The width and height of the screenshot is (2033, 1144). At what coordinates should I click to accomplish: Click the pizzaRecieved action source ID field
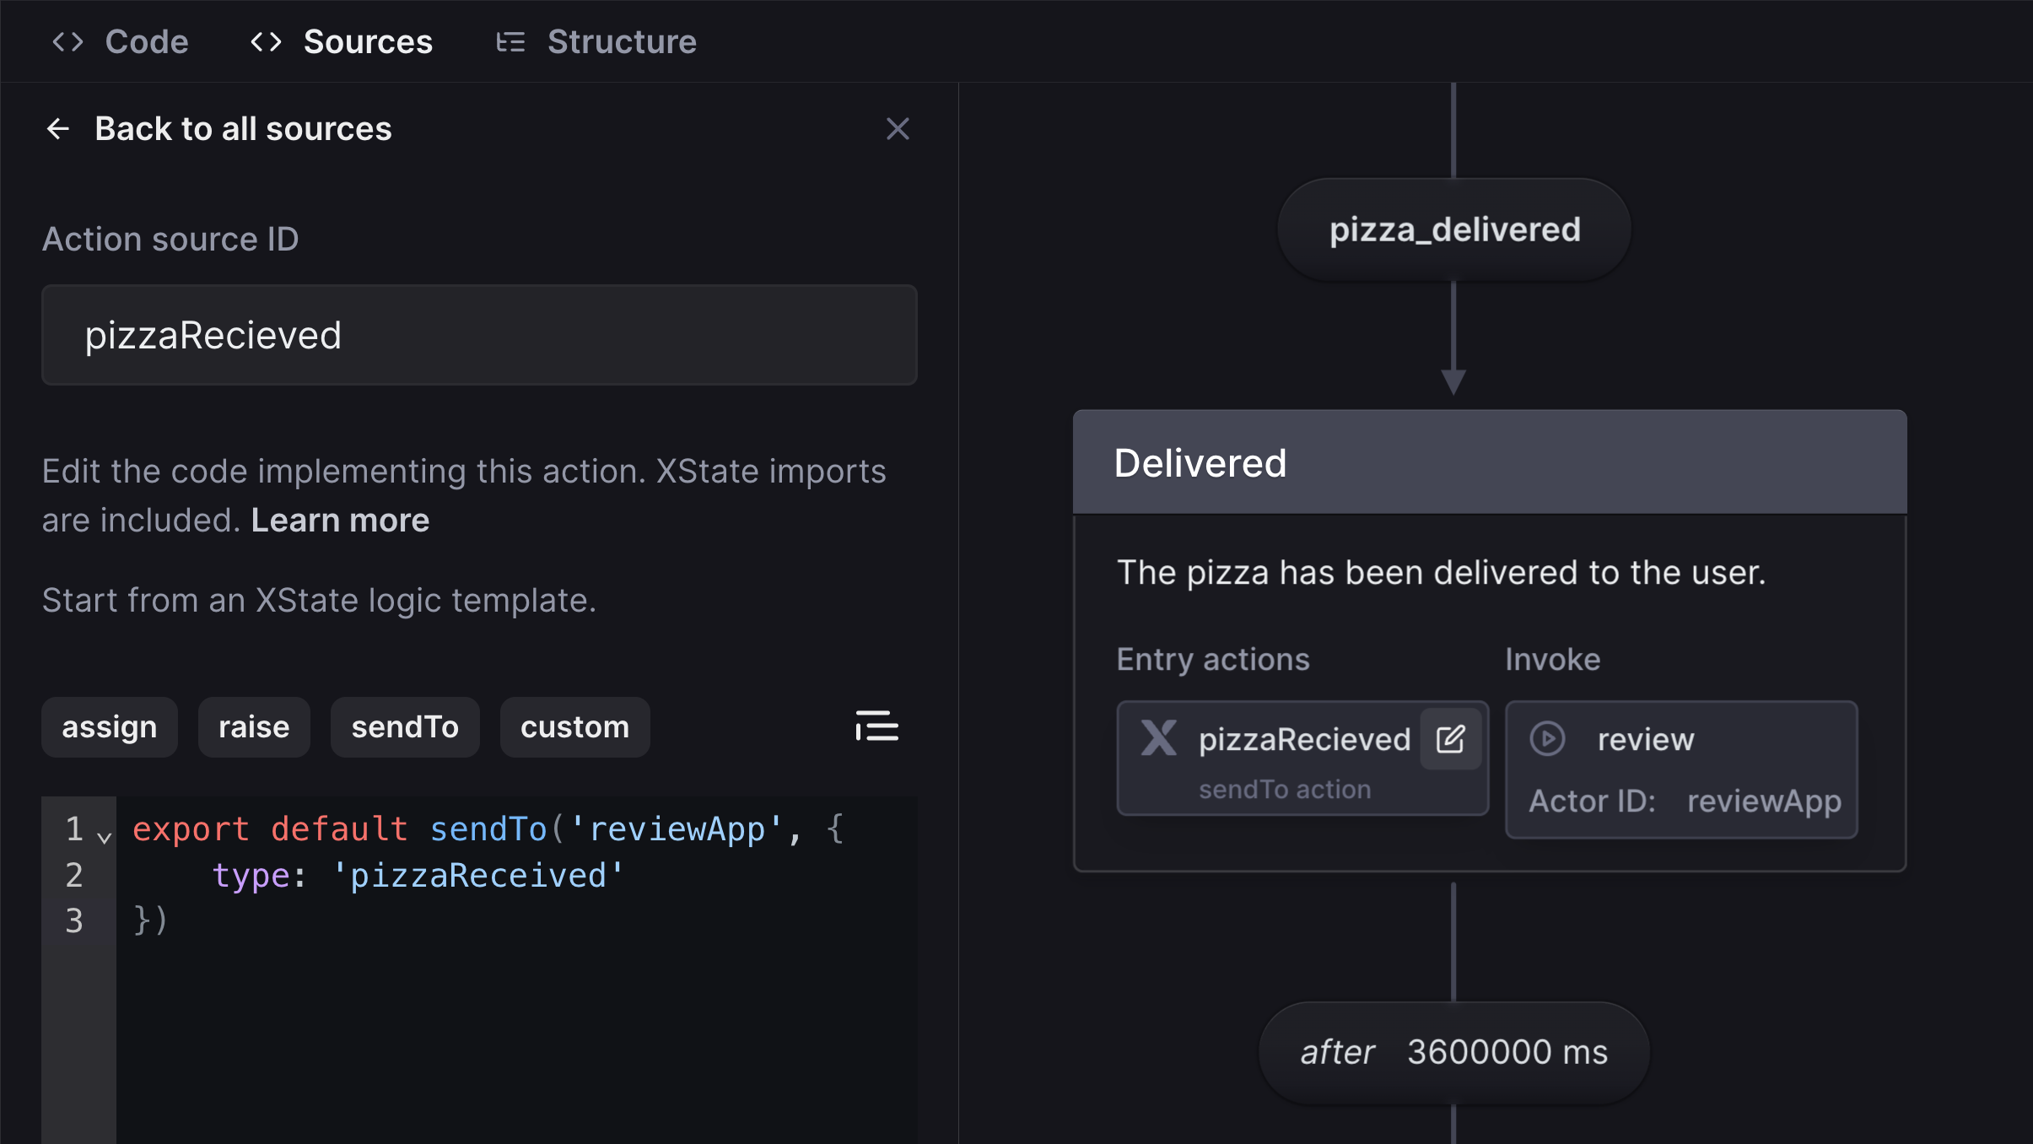click(479, 334)
